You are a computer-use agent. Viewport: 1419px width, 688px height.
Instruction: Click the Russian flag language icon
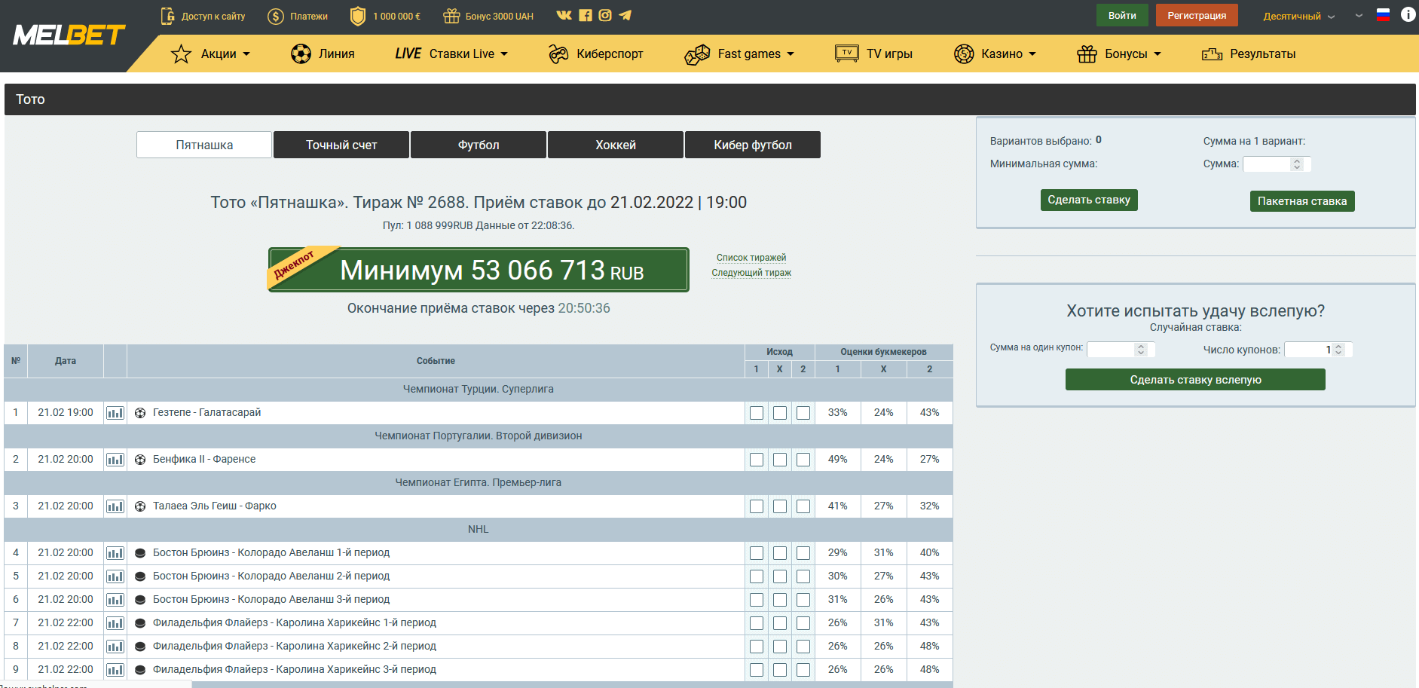[x=1383, y=14]
